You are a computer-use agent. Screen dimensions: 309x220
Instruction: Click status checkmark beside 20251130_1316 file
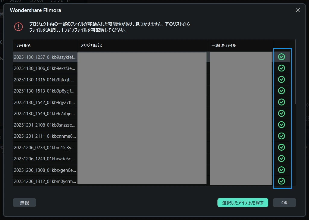(281, 80)
